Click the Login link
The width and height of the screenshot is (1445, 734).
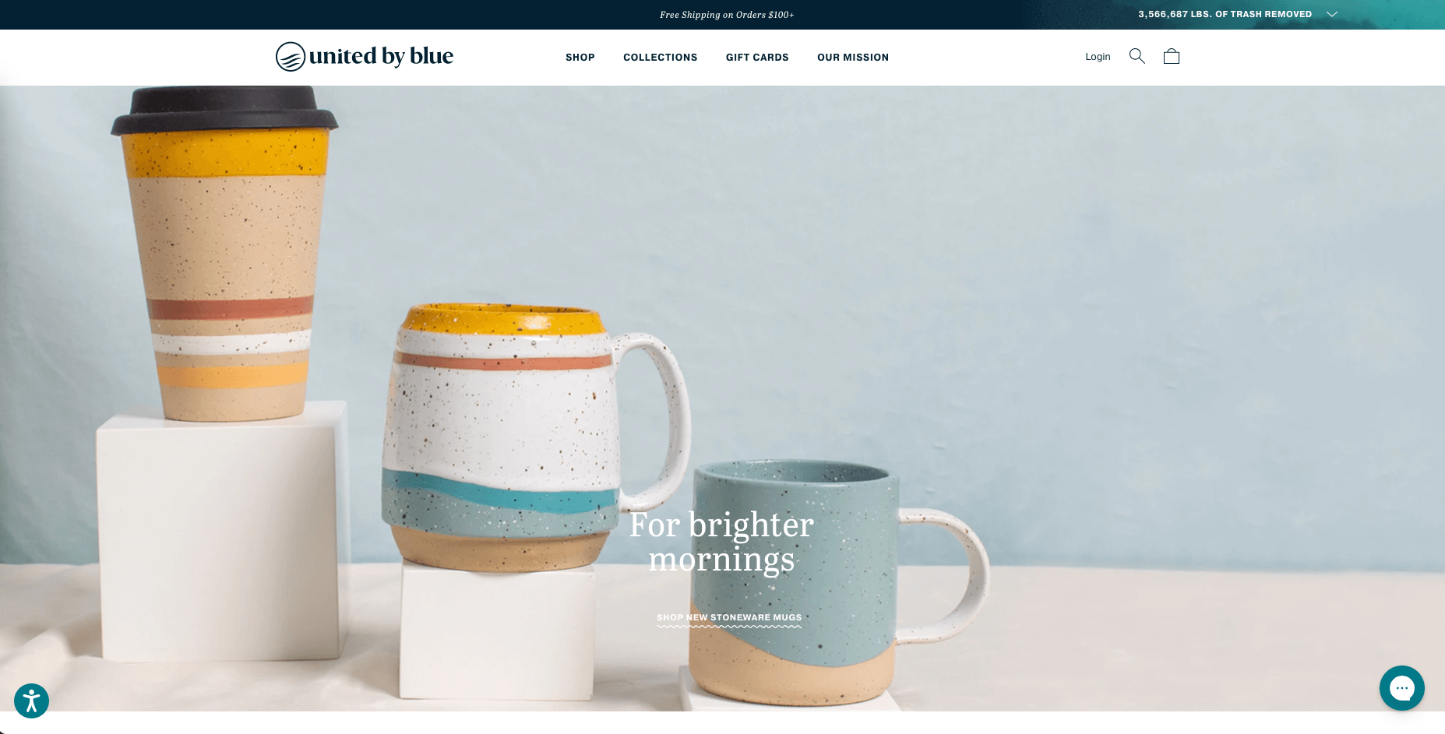[1098, 57]
